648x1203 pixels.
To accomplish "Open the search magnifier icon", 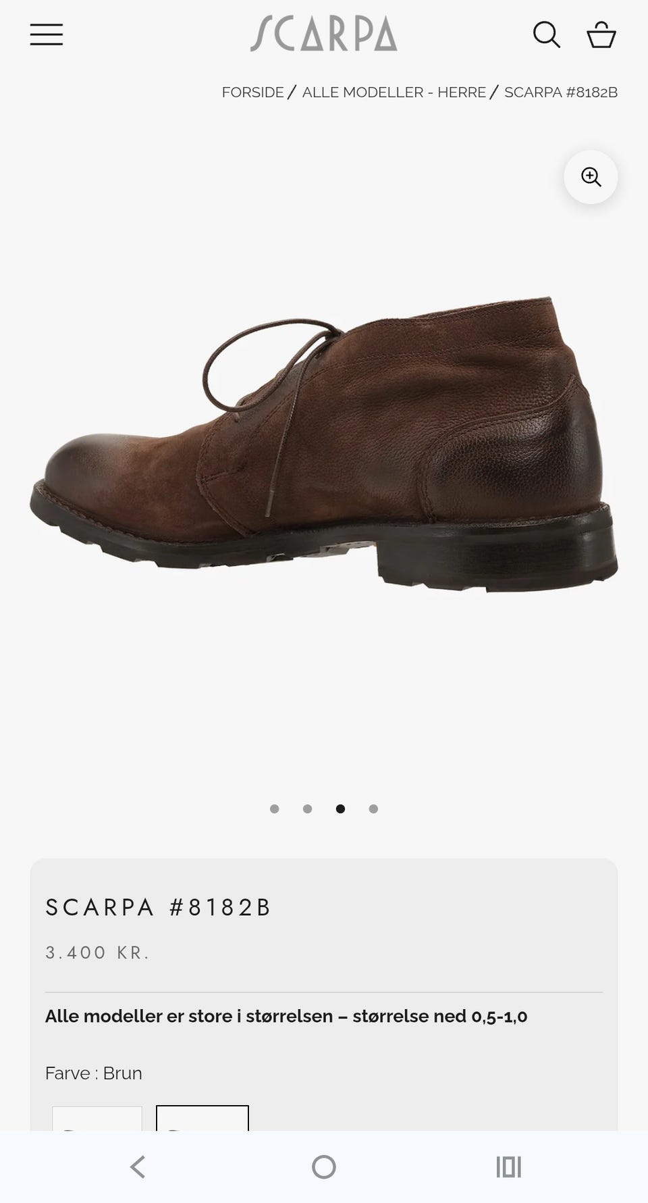I will [x=546, y=34].
